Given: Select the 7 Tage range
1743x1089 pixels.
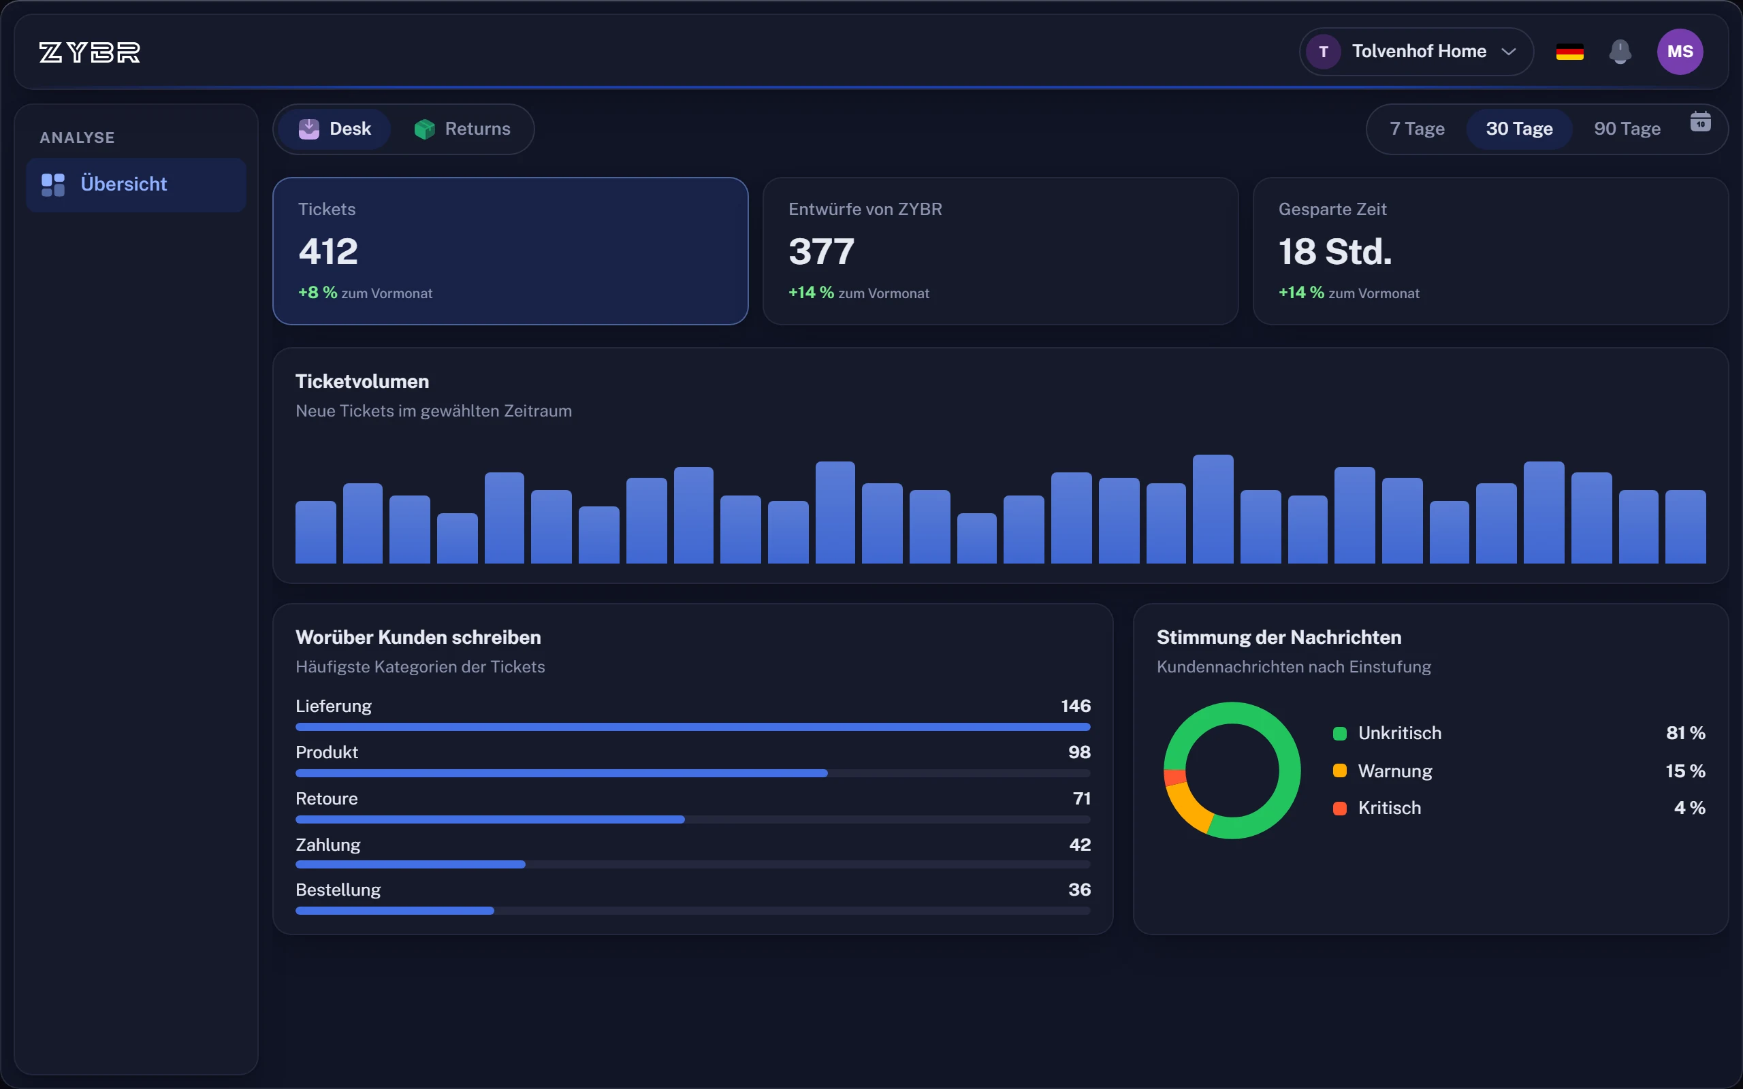Looking at the screenshot, I should click(x=1417, y=129).
